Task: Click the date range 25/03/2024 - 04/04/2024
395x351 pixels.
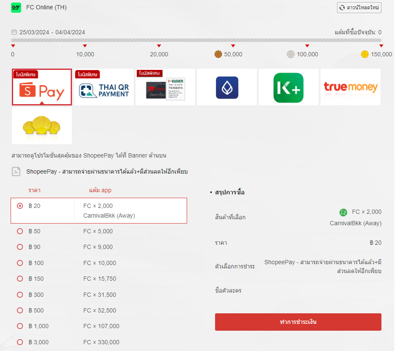Action: point(52,32)
